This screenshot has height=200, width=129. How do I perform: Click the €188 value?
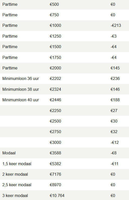pos(115,100)
